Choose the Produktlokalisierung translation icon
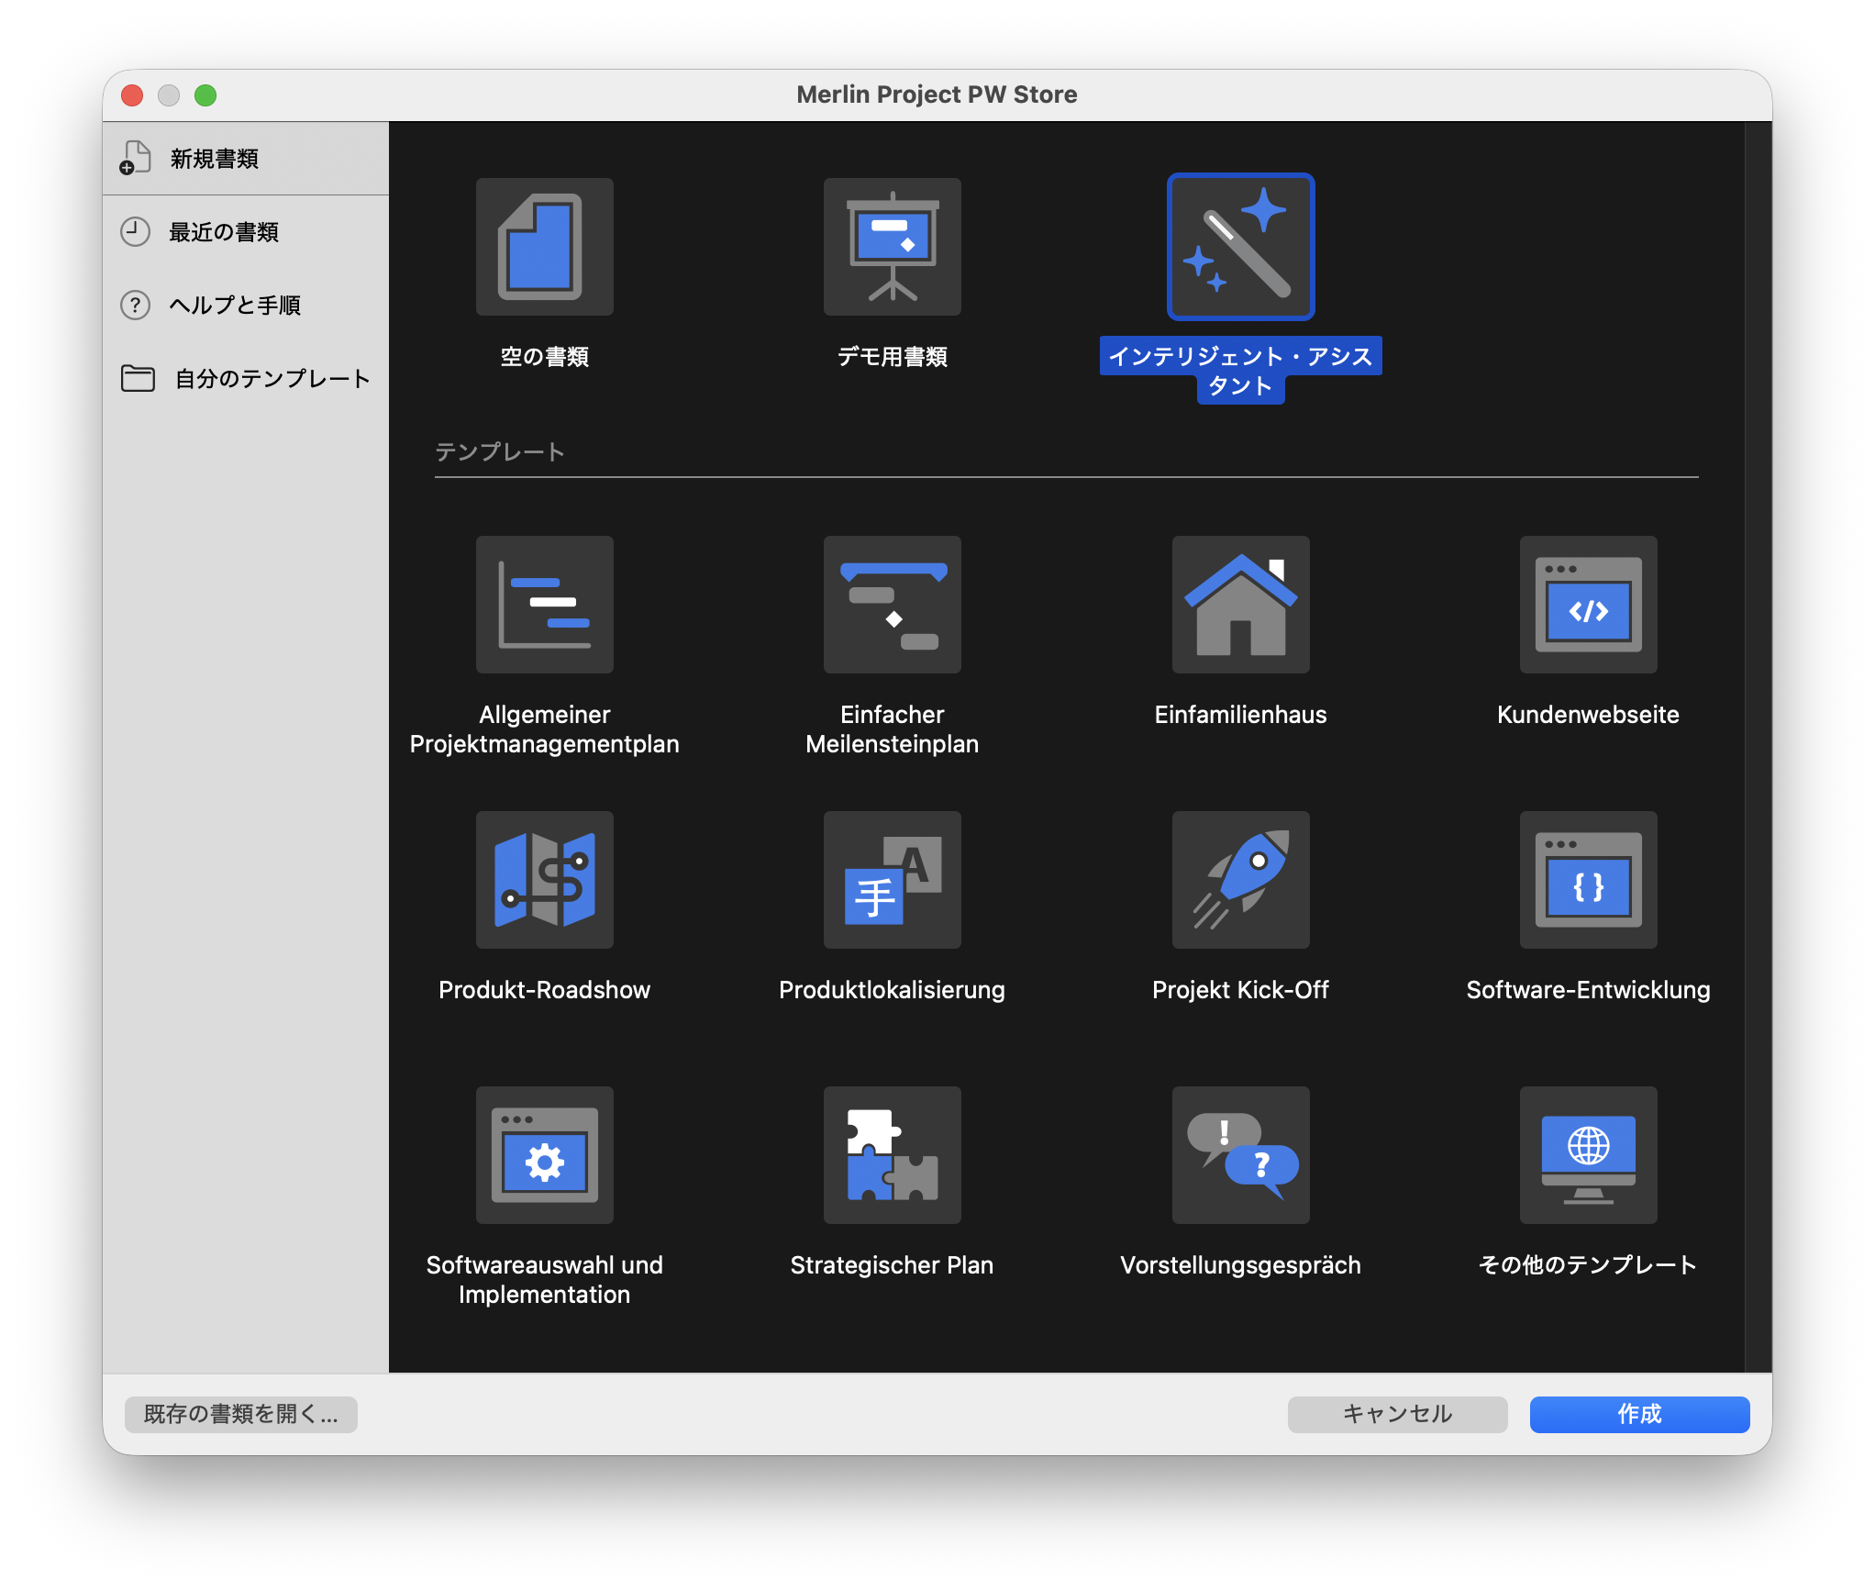 (x=892, y=880)
